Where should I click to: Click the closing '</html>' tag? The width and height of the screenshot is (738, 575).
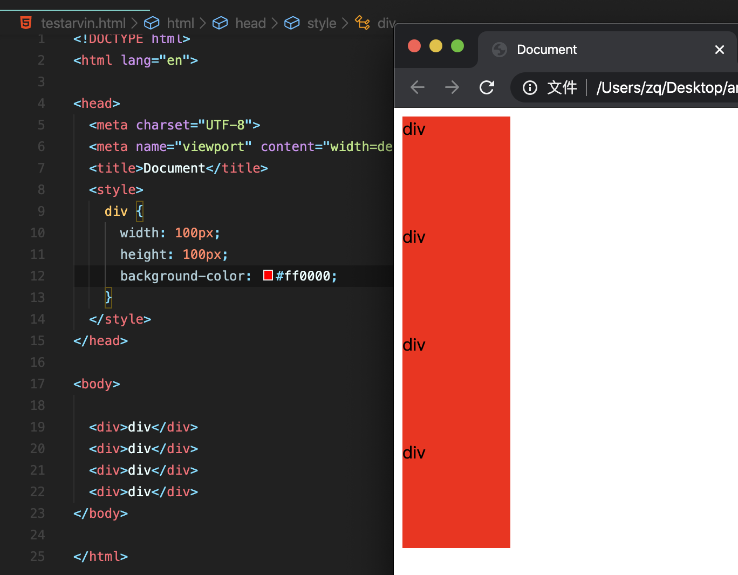pyautogui.click(x=101, y=557)
